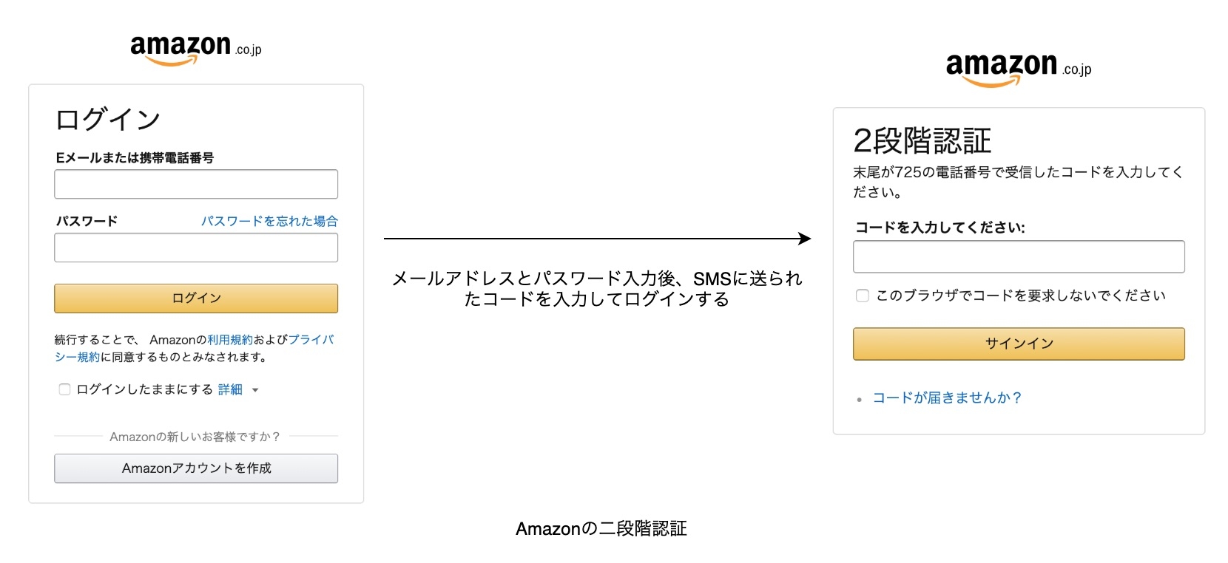The width and height of the screenshot is (1228, 563).
Task: Click the Amazonの二段階認証 caption text
Action: click(601, 529)
